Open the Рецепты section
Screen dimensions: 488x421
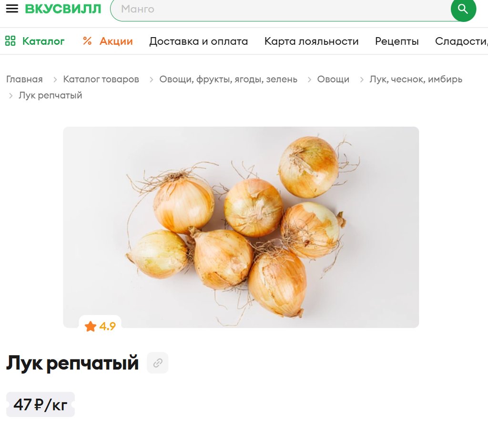click(x=397, y=41)
